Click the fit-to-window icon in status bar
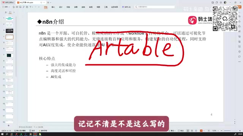Image resolution: width=243 pixels, height=136 pixels. point(209,131)
